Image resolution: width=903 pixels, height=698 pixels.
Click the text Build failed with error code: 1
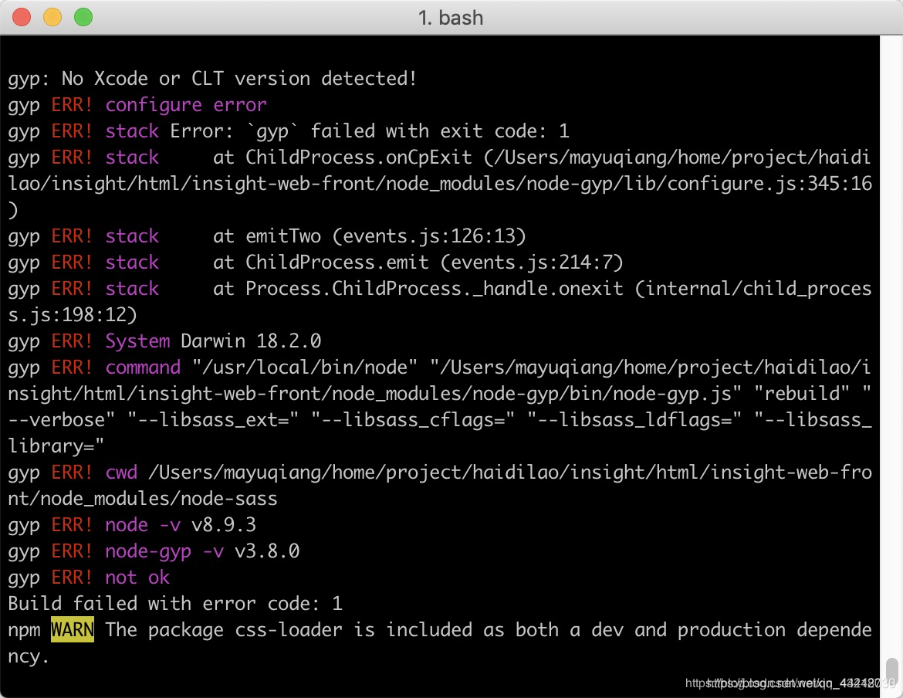(x=173, y=603)
